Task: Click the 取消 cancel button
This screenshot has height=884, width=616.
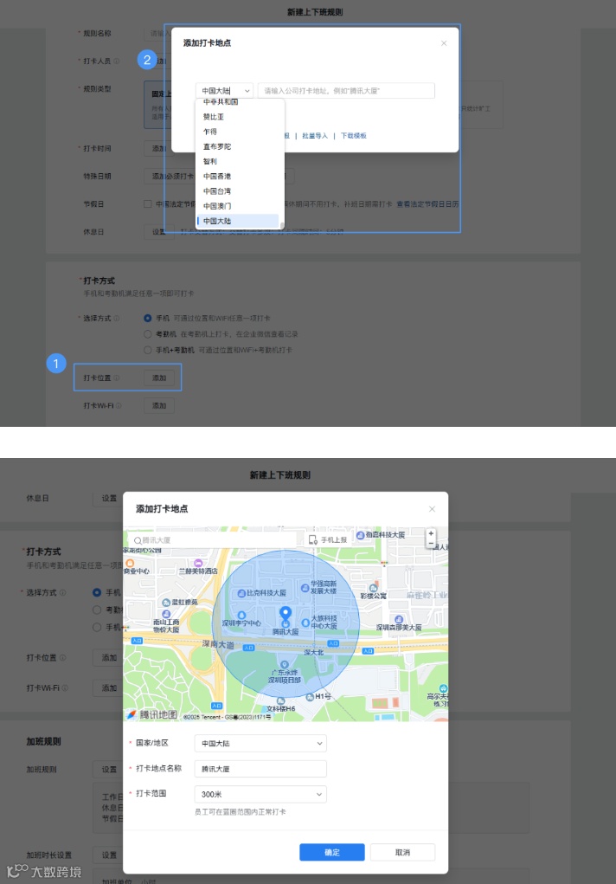Action: (x=402, y=852)
